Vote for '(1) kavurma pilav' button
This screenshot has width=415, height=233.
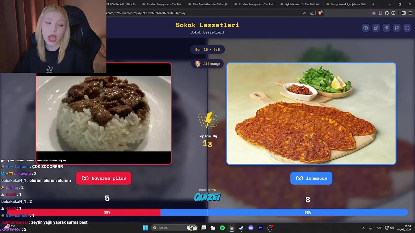coord(103,178)
